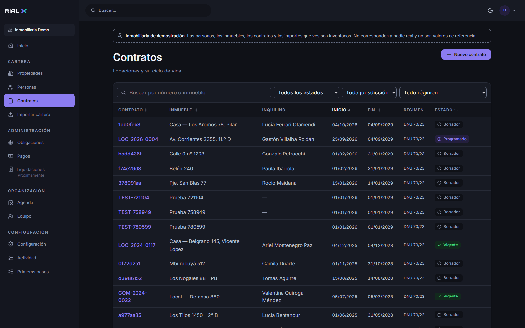Viewport: 525px width, 328px height.
Task: Open Importar cartera upload icon
Action: click(11, 114)
